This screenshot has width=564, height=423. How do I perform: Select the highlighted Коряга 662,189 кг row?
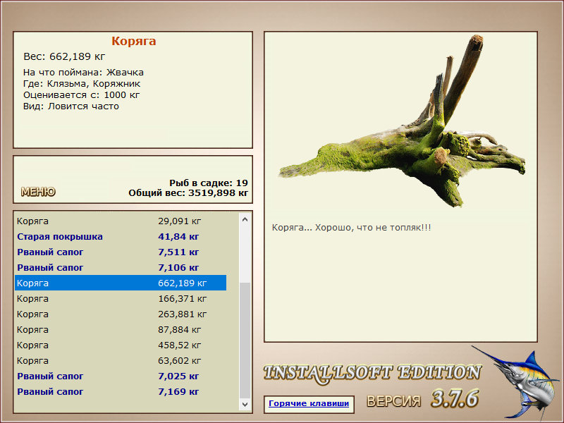(x=121, y=283)
